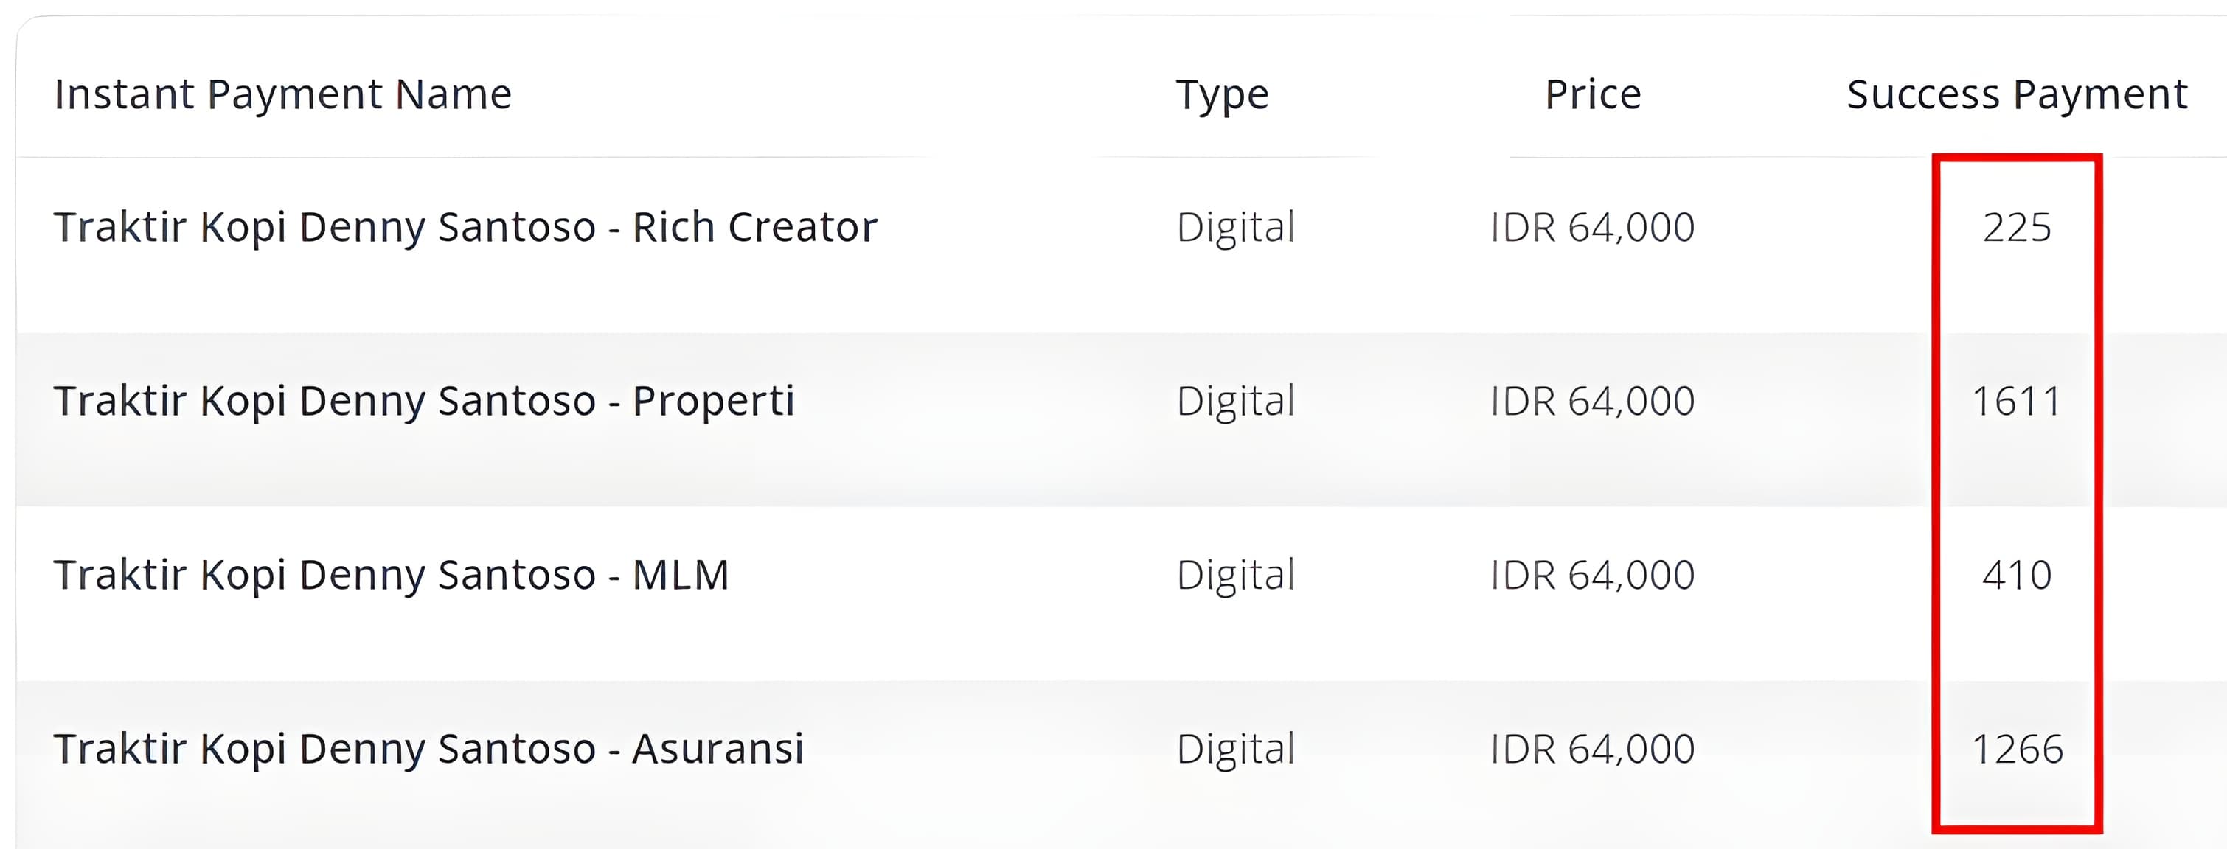Click IDR 64,000 price in Rich Creator row
The image size is (2227, 849).
[x=1592, y=228]
